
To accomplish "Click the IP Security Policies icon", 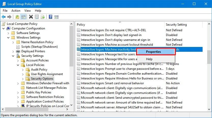I will pyautogui.click(x=23, y=106).
